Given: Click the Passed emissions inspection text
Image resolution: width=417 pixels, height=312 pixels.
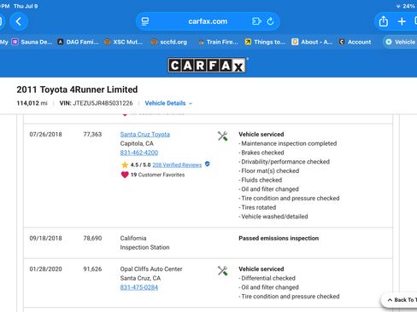Looking at the screenshot, I should [x=279, y=238].
